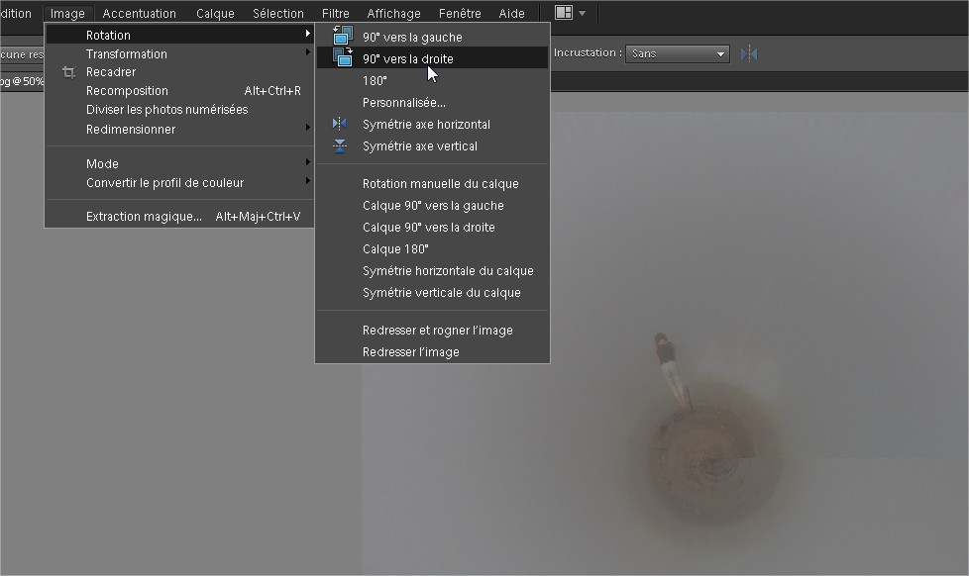Choose Extraction magique… from Image menu

tap(144, 217)
